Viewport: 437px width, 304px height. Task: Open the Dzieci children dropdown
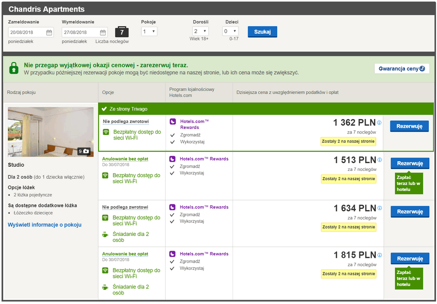pyautogui.click(x=230, y=31)
